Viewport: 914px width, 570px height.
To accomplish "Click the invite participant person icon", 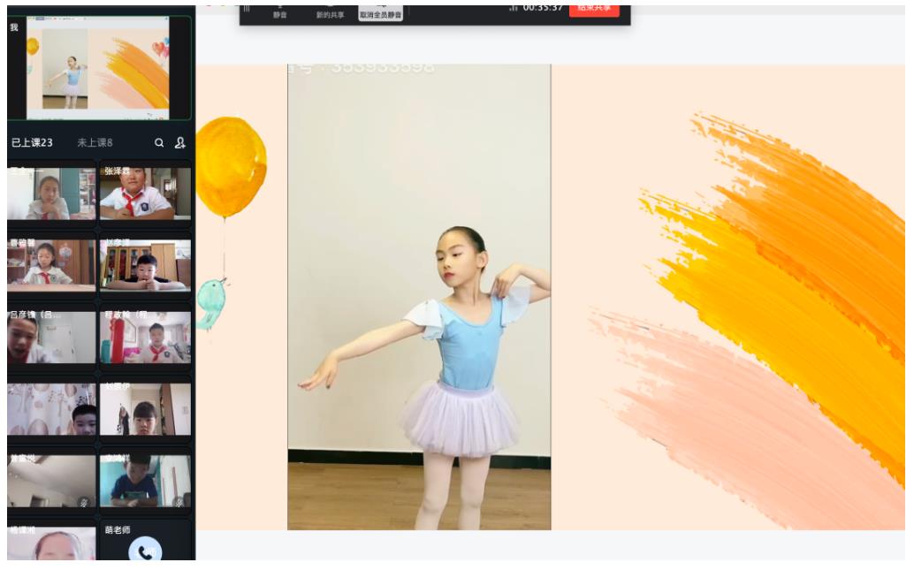I will [x=180, y=142].
